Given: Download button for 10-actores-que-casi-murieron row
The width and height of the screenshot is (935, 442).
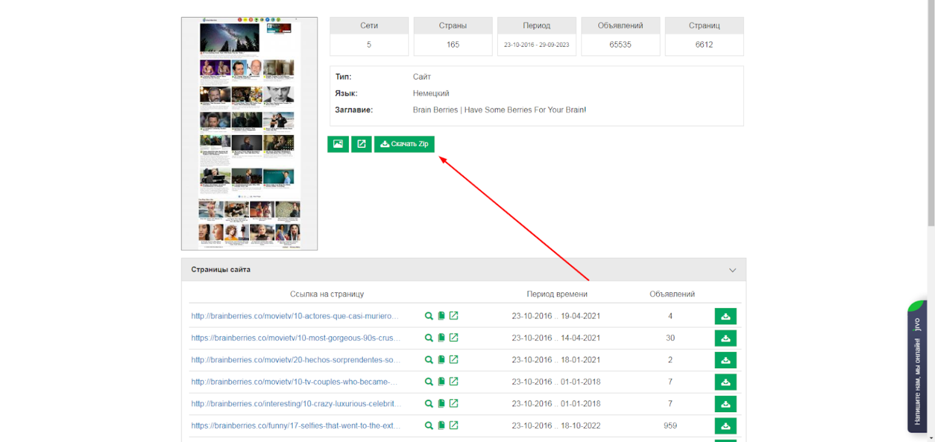Looking at the screenshot, I should (726, 317).
